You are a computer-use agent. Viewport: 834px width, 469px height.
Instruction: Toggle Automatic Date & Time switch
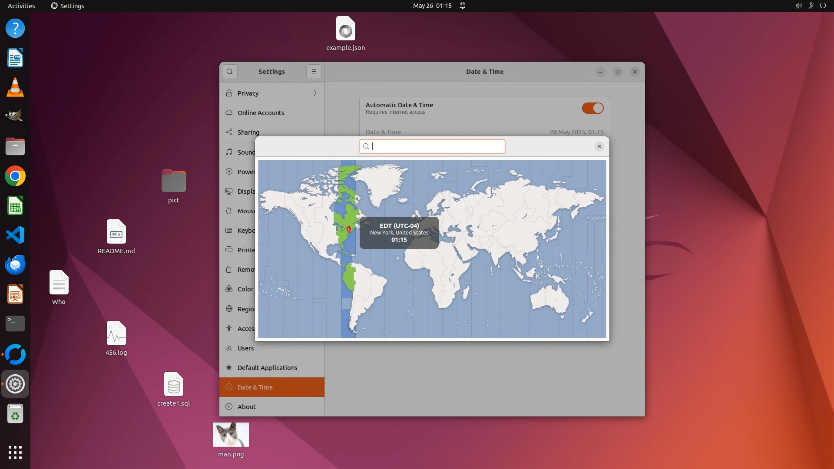592,108
